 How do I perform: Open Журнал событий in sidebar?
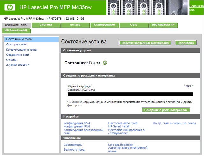[x=18, y=65]
